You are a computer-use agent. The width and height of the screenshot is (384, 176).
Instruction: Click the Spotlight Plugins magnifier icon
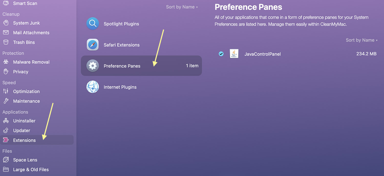tap(93, 24)
